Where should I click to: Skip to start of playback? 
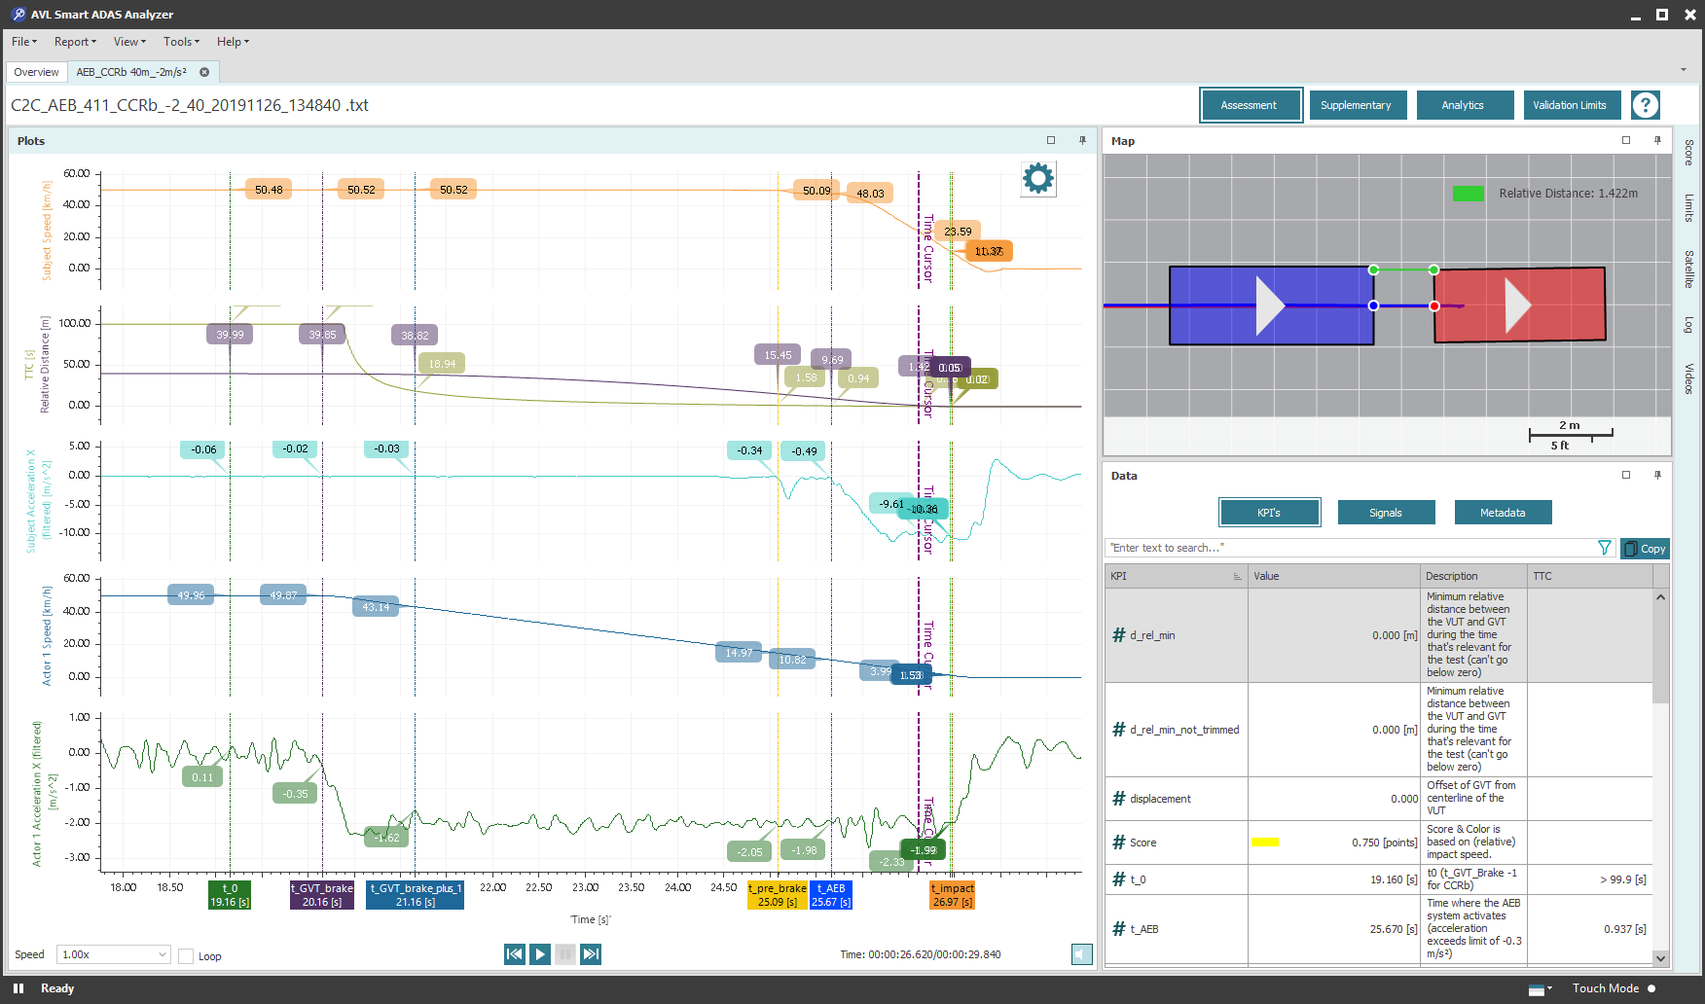click(x=515, y=954)
